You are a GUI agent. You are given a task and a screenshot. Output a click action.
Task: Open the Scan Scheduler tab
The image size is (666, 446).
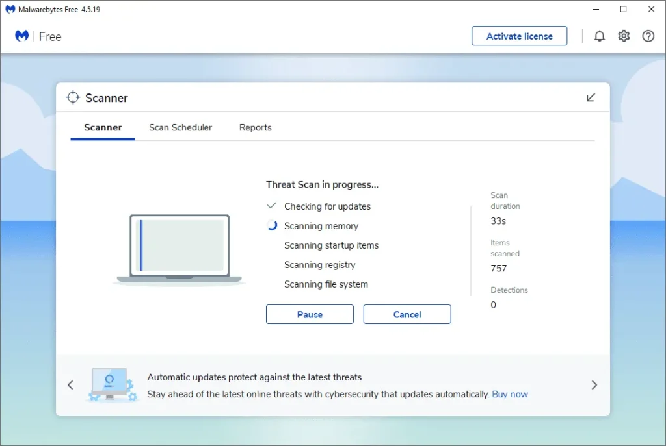[181, 128]
